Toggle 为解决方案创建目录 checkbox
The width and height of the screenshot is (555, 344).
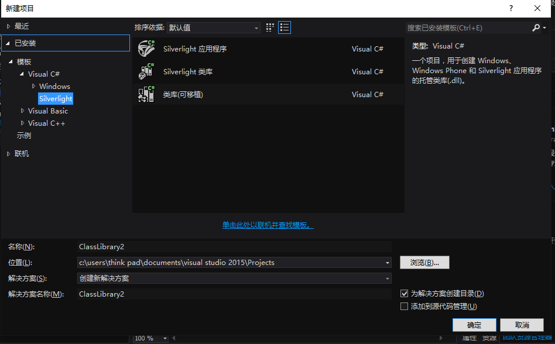[404, 294]
